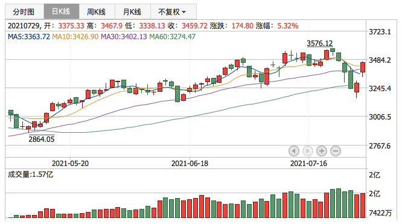Click the opening price 3375.33

click(x=71, y=26)
